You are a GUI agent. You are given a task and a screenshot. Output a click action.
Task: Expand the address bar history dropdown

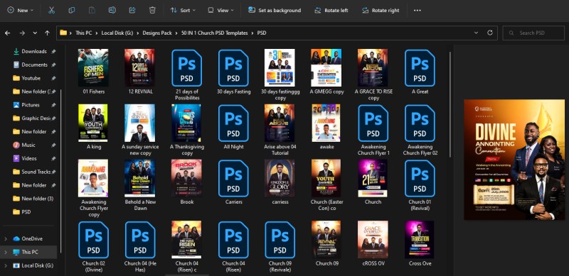tap(476, 33)
